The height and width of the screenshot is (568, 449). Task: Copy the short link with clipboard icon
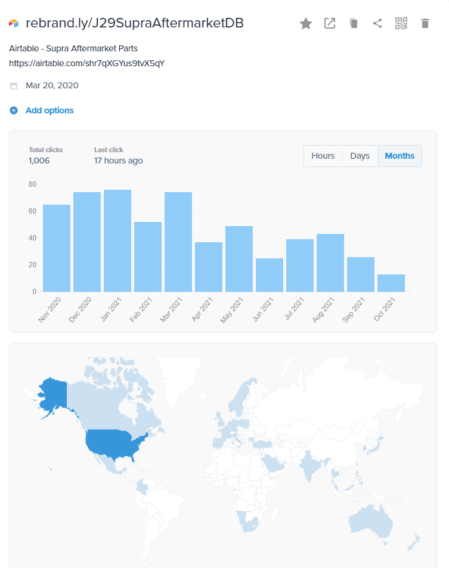pos(354,23)
